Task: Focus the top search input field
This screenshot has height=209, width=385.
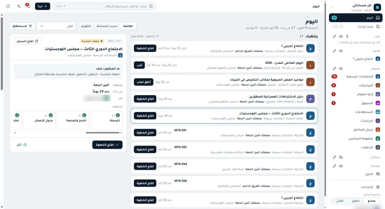Action: pos(104,6)
